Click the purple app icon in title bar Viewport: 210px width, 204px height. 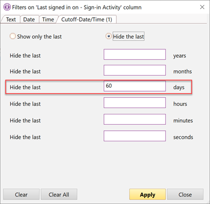click(7, 7)
